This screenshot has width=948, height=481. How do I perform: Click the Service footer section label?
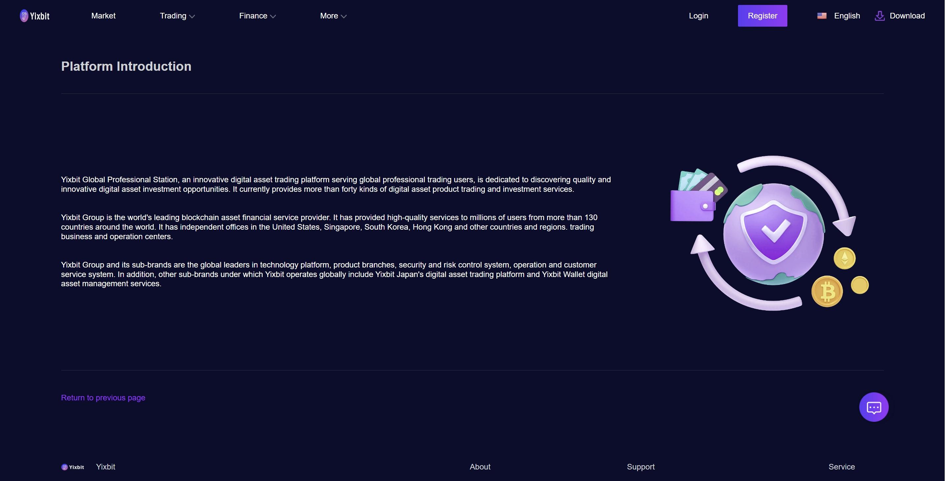click(841, 467)
